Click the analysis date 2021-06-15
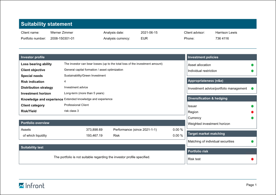This screenshot has height=195, width=276. pos(149,33)
